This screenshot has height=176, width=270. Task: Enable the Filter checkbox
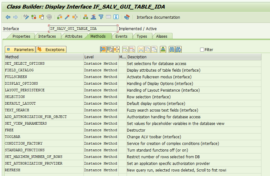[x=202, y=50]
